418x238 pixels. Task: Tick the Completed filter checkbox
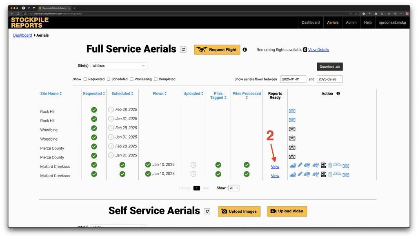(156, 79)
